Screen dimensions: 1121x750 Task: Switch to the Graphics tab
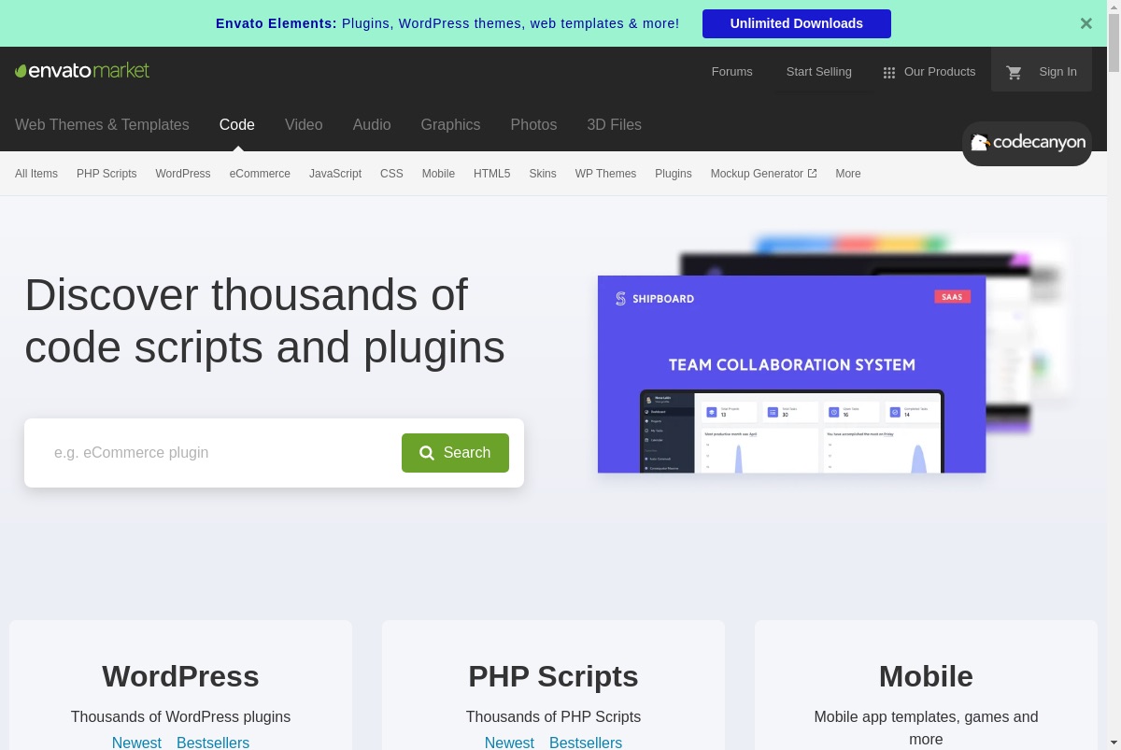coord(450,124)
